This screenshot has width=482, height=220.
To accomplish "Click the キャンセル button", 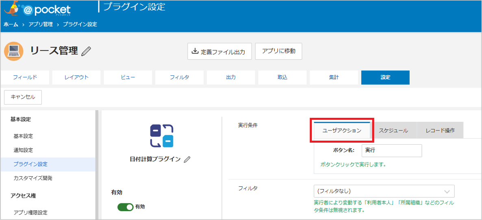I will pos(23,97).
